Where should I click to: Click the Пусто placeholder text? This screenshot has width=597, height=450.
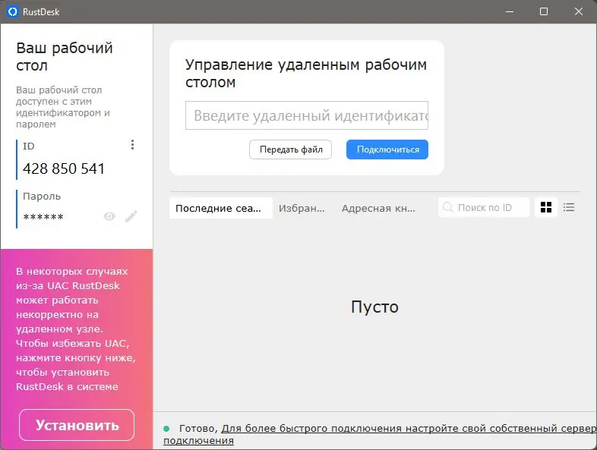click(x=374, y=307)
